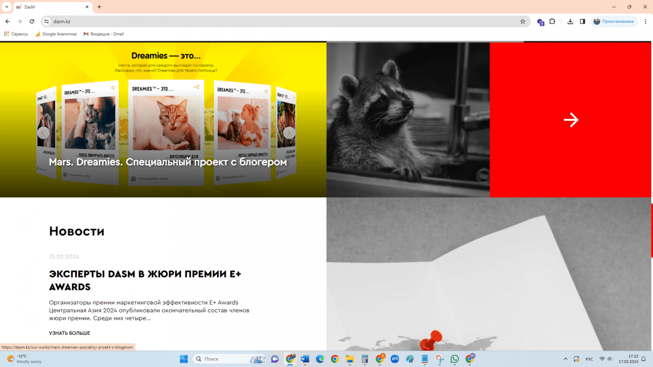Image resolution: width=653 pixels, height=367 pixels.
Task: Show hidden system tray icons
Action: click(565, 359)
